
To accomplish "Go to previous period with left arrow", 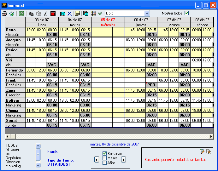I will pyautogui.click(x=97, y=160).
